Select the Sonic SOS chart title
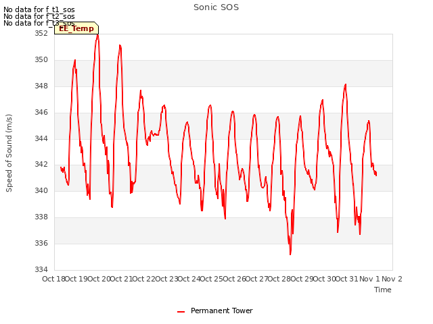The width and height of the screenshot is (433, 324). [x=216, y=7]
